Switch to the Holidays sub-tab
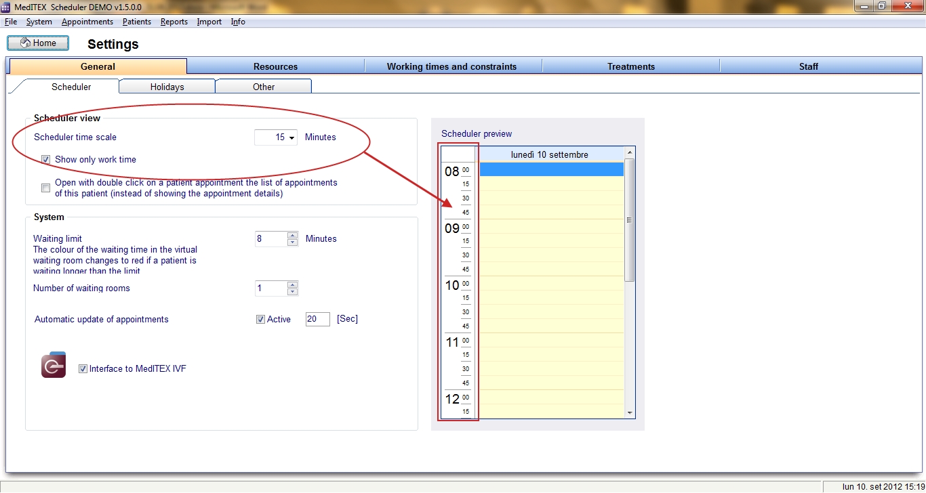The height and width of the screenshot is (493, 926). pos(167,87)
